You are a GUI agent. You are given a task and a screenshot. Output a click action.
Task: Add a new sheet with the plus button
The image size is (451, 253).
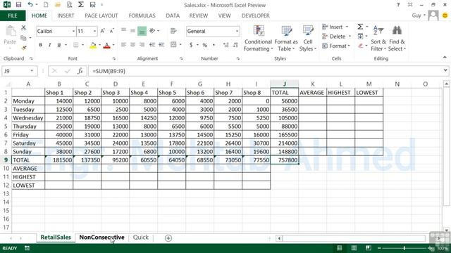click(x=168, y=238)
